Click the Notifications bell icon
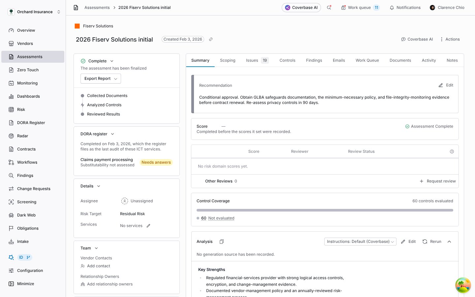The height and width of the screenshot is (297, 475). [392, 8]
